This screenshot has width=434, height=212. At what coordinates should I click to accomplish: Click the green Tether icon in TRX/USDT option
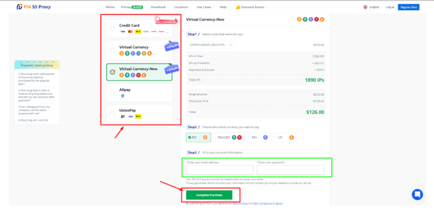(234, 138)
